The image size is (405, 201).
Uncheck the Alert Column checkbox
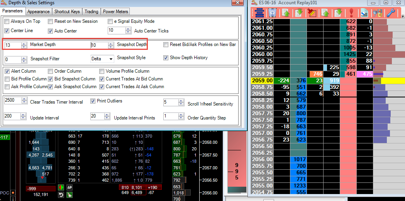[7, 71]
